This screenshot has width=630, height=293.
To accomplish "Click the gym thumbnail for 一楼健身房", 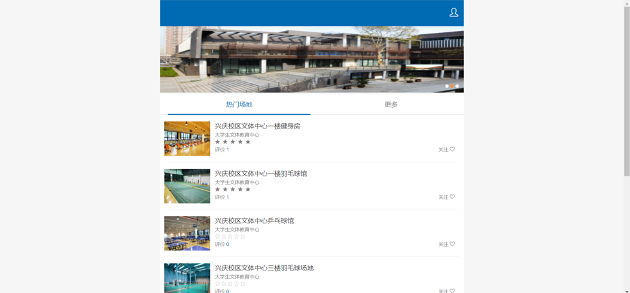I will coord(187,138).
